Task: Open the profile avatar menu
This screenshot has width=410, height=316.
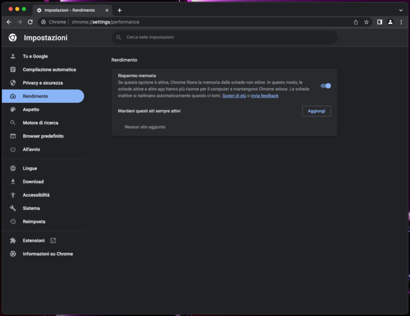Action: [390, 22]
